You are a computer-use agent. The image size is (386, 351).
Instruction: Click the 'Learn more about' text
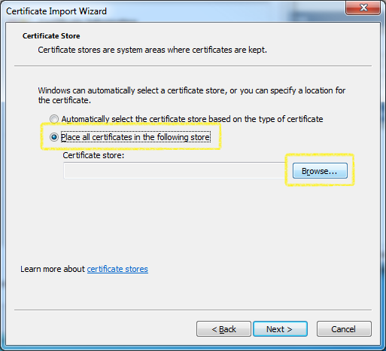(53, 269)
